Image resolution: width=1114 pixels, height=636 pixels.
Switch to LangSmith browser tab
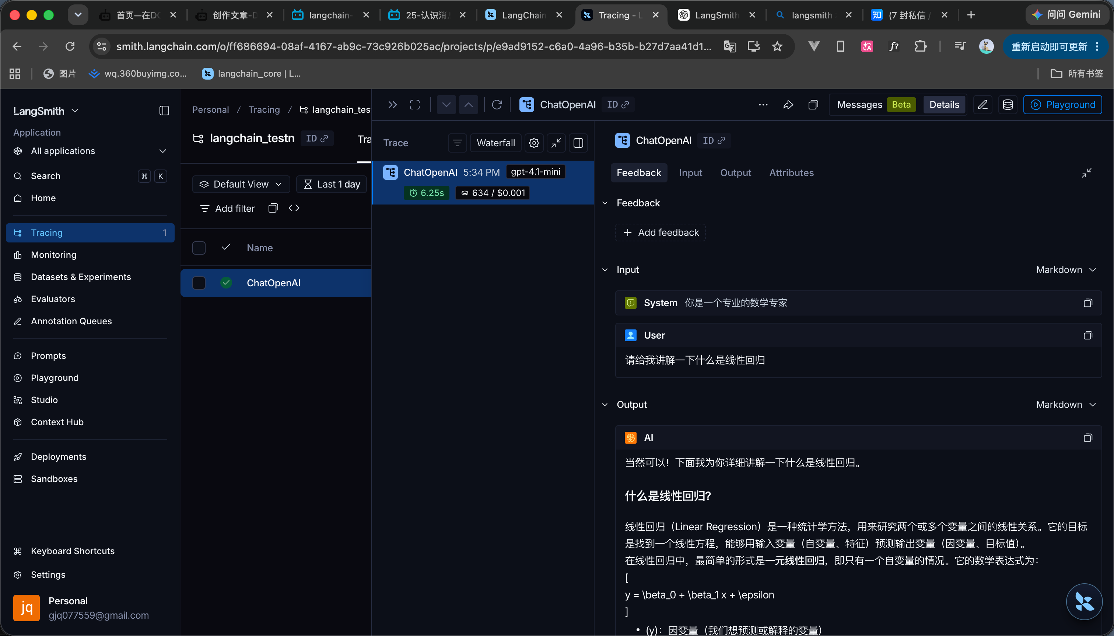(x=716, y=15)
